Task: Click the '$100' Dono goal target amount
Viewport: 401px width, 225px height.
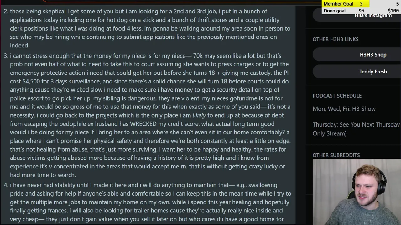Action: 393,11
